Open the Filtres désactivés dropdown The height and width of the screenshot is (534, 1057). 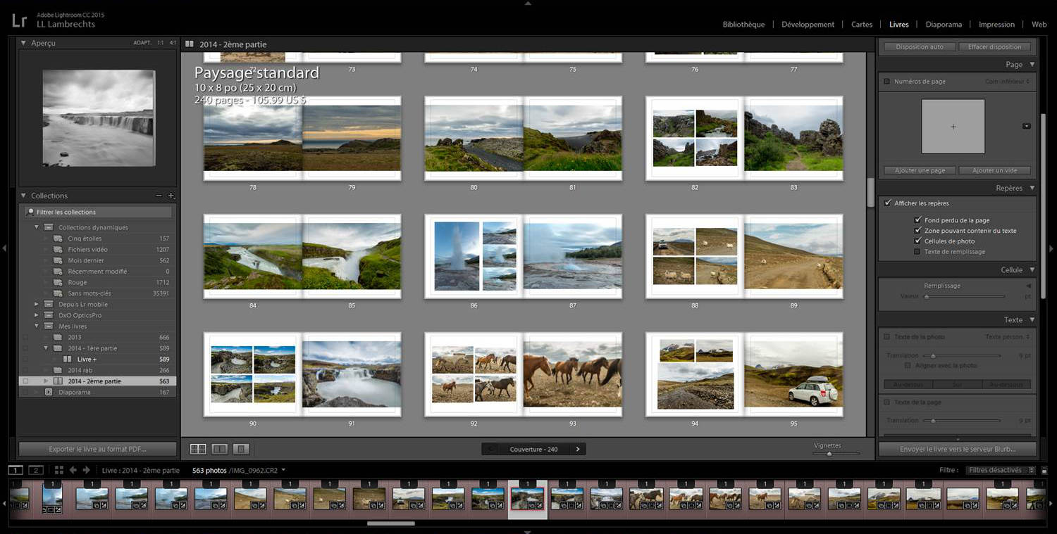pyautogui.click(x=1001, y=470)
